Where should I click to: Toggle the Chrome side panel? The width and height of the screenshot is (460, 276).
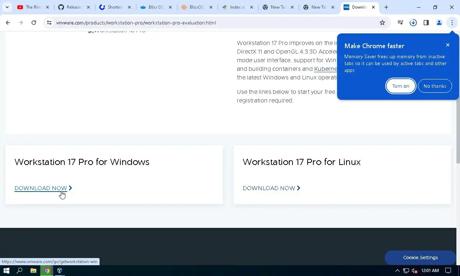(x=426, y=23)
